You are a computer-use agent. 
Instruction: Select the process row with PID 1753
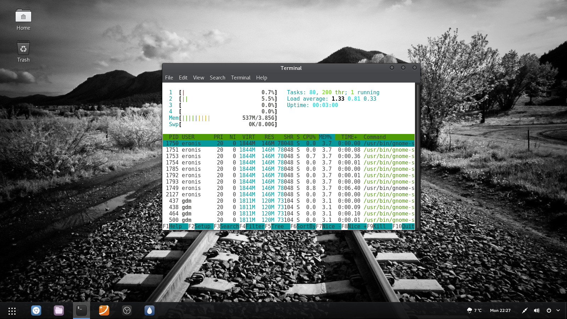tap(288, 156)
